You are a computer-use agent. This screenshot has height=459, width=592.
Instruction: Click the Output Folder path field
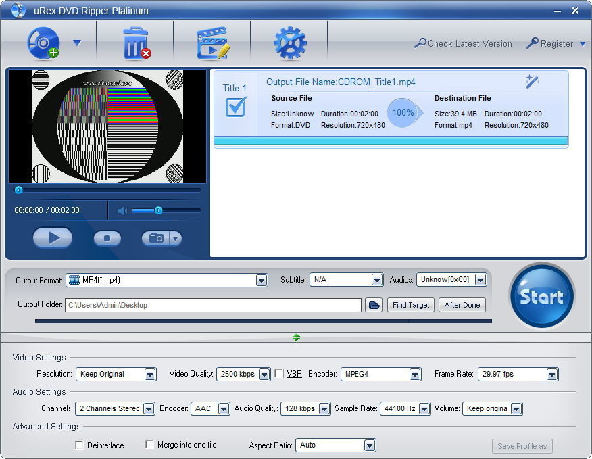pyautogui.click(x=214, y=305)
